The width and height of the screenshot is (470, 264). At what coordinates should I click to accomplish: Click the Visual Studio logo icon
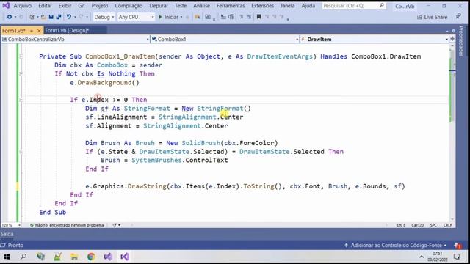click(6, 5)
